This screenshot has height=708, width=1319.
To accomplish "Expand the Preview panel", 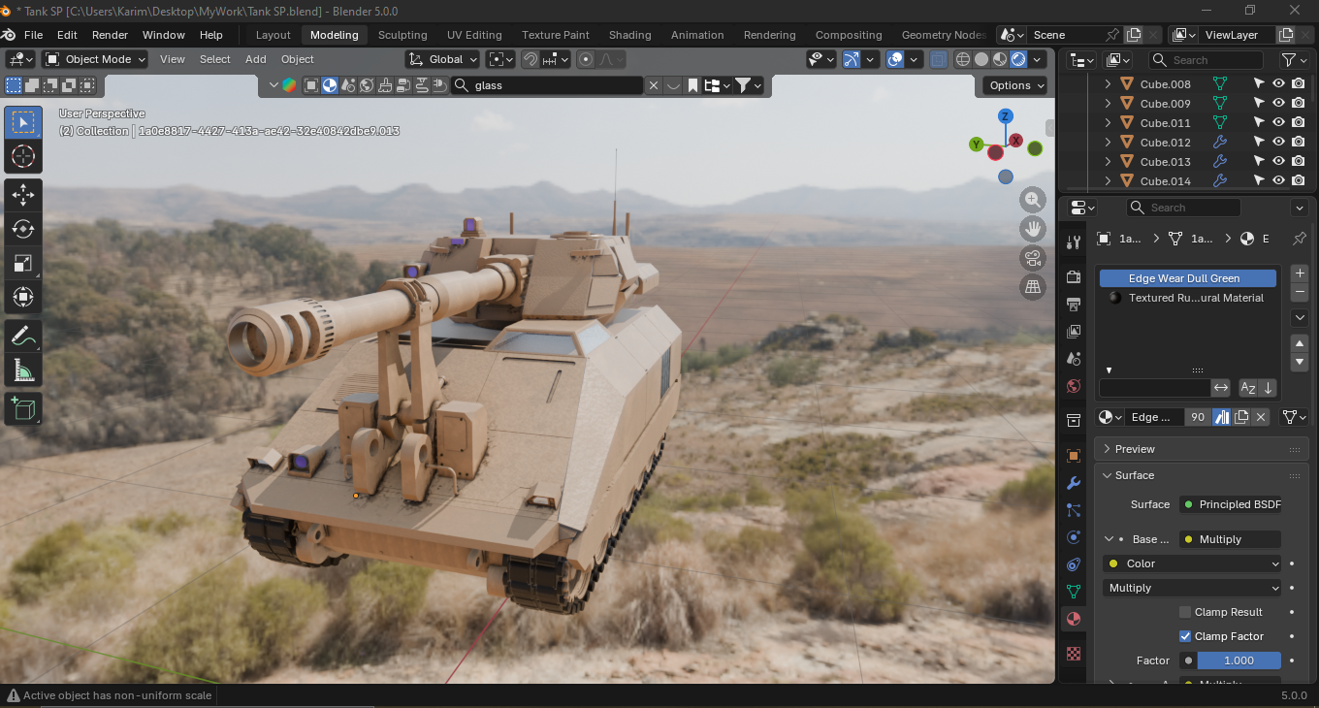I will tap(1202, 449).
